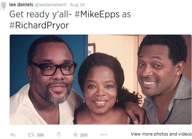Click the 386 retweet count
The height and width of the screenshot is (139, 192).
40,135
